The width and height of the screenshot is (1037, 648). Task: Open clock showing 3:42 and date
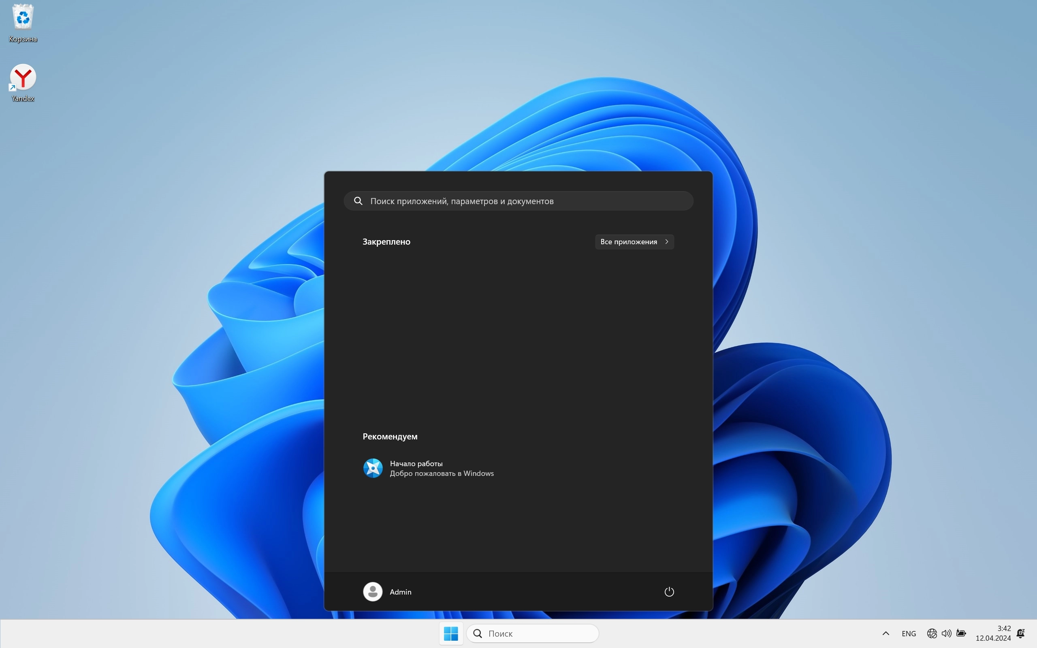(x=993, y=633)
